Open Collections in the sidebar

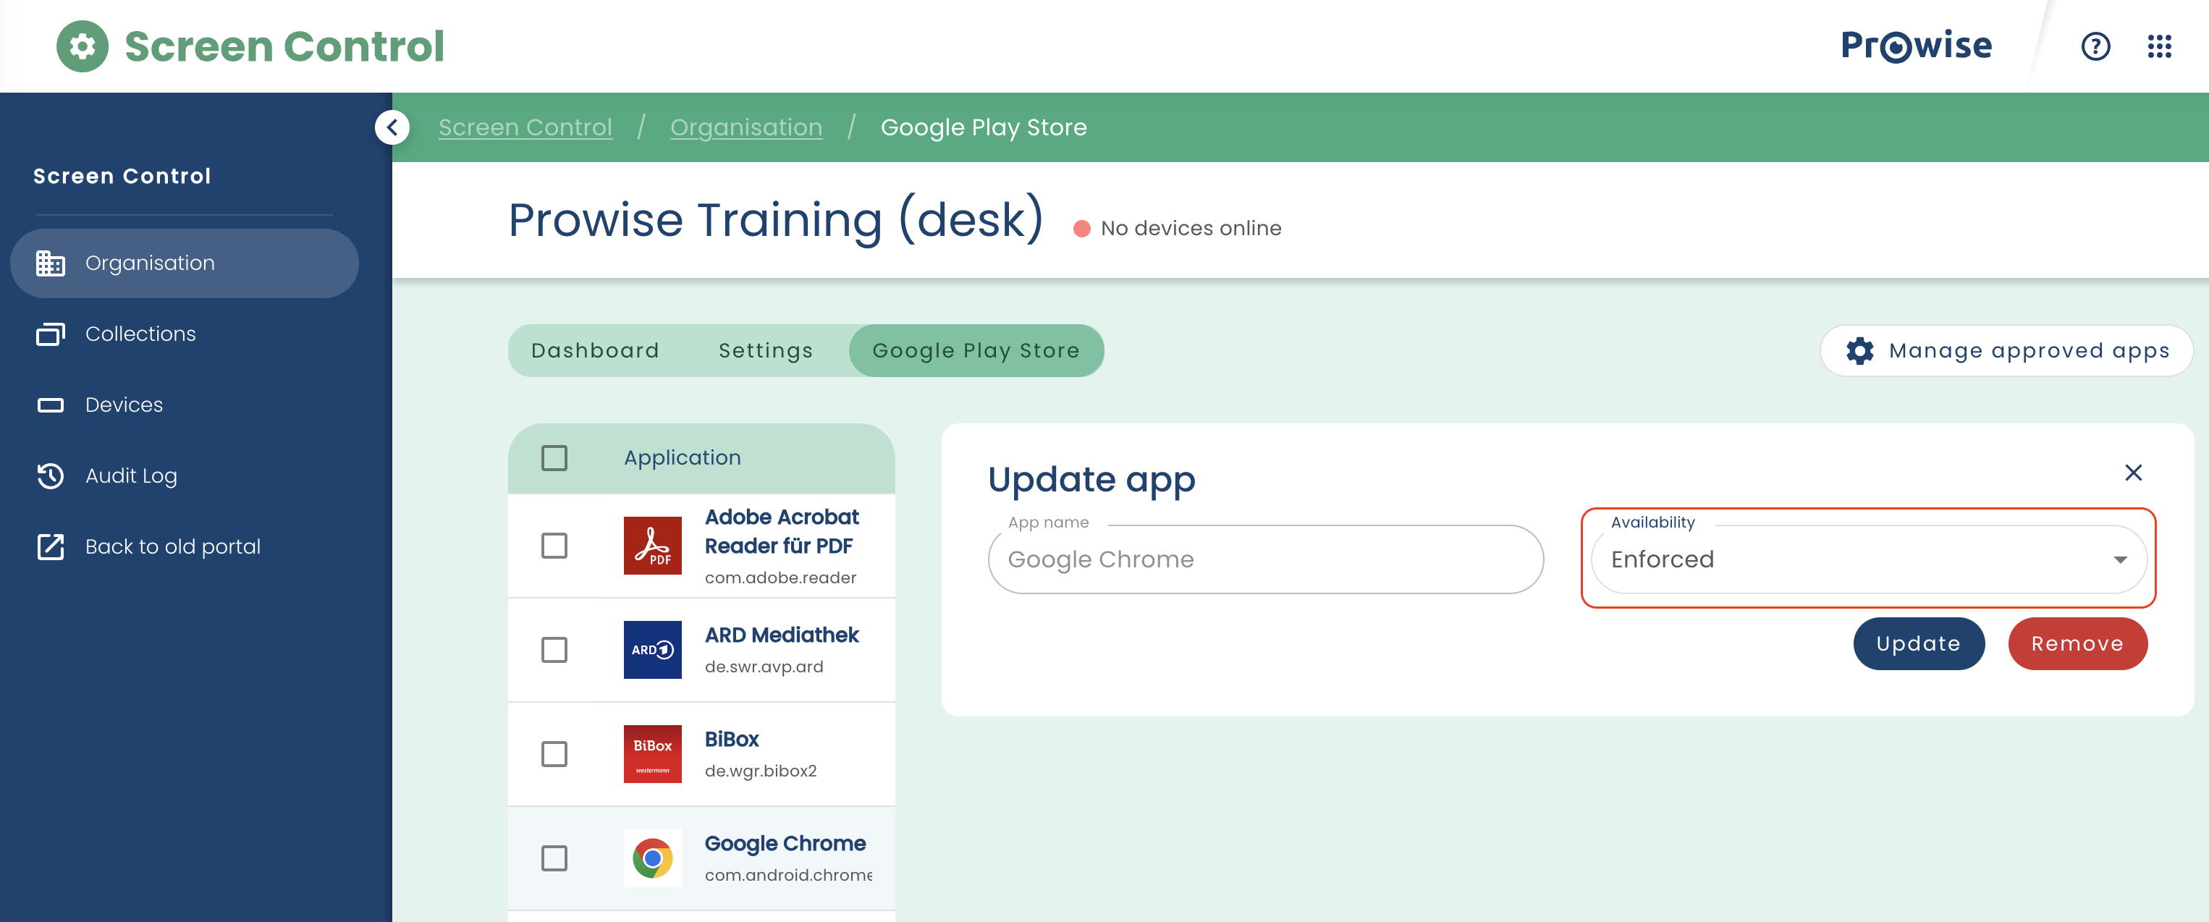[x=140, y=334]
